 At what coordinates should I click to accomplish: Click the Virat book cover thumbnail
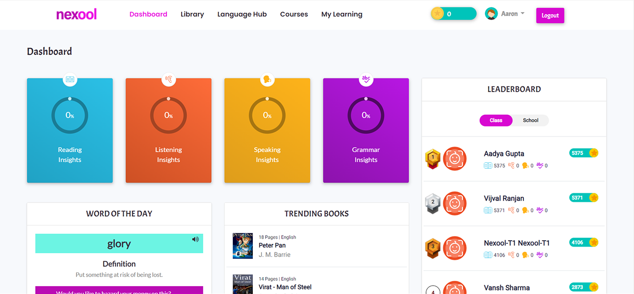coord(243,285)
